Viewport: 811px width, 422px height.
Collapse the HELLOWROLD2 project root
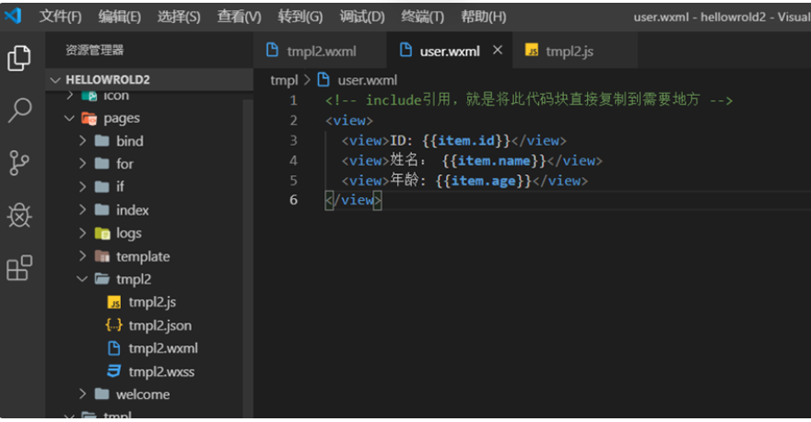[x=56, y=80]
